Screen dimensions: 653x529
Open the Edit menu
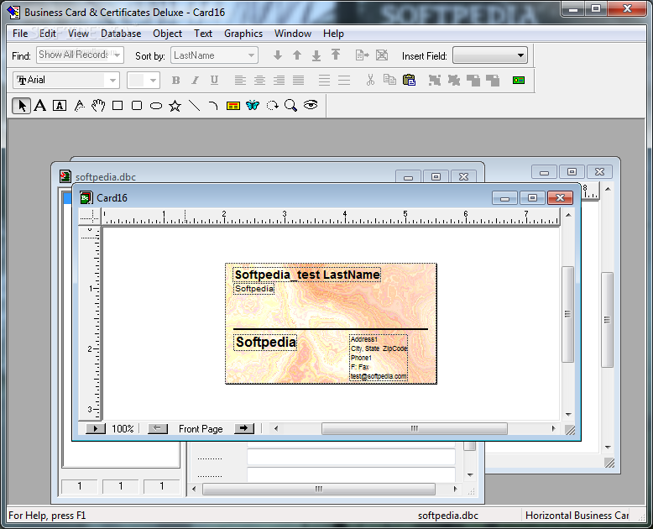click(x=48, y=34)
